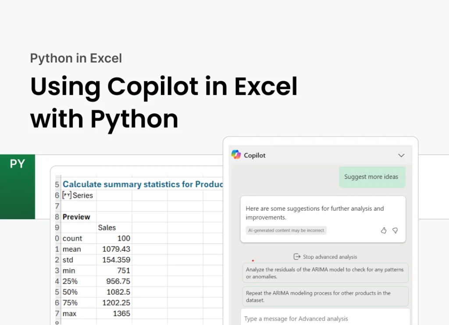Image resolution: width=449 pixels, height=325 pixels.
Task: Click the Suggest more ideas chip
Action: pyautogui.click(x=372, y=177)
